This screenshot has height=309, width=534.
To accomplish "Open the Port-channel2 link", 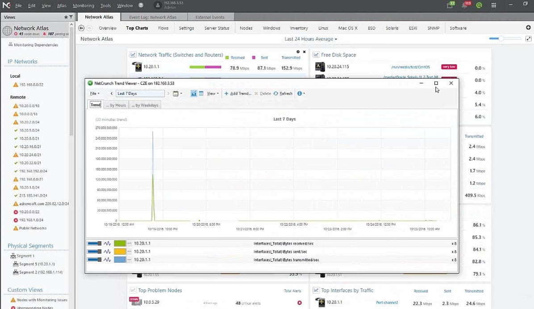I will click(x=387, y=303).
